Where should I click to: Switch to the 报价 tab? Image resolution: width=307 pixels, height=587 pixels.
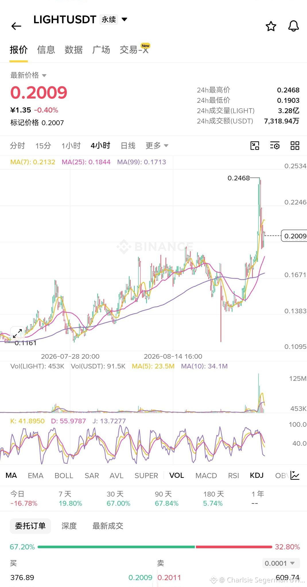[19, 50]
